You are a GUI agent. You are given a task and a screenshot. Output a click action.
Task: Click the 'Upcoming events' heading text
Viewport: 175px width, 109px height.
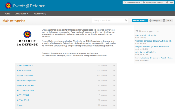tap(149, 31)
